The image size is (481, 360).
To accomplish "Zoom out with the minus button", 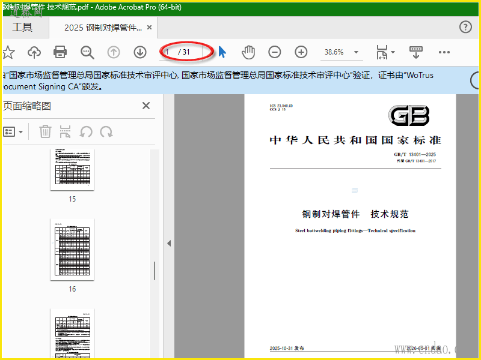I will (x=275, y=52).
